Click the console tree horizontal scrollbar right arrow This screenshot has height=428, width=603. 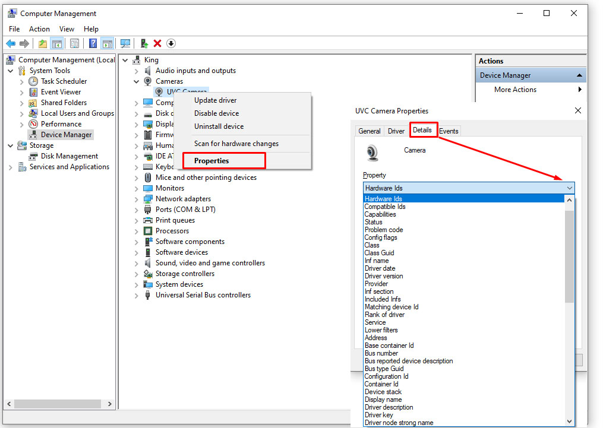point(109,404)
